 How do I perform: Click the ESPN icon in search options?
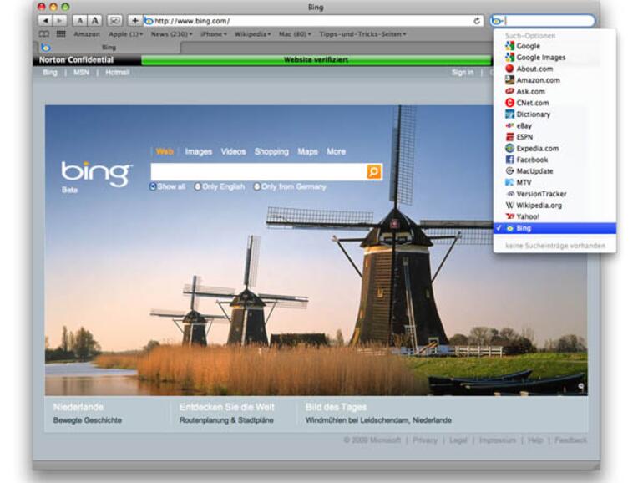[x=509, y=137]
